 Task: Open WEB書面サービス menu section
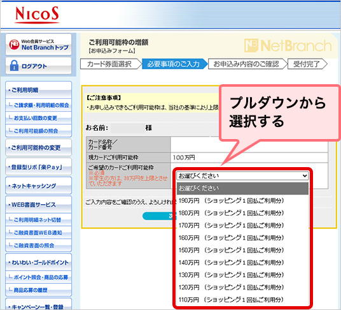tap(39, 205)
